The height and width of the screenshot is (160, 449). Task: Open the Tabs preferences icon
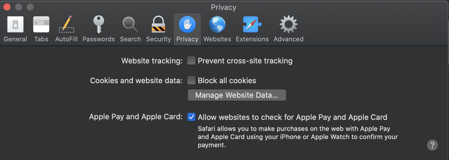[41, 25]
